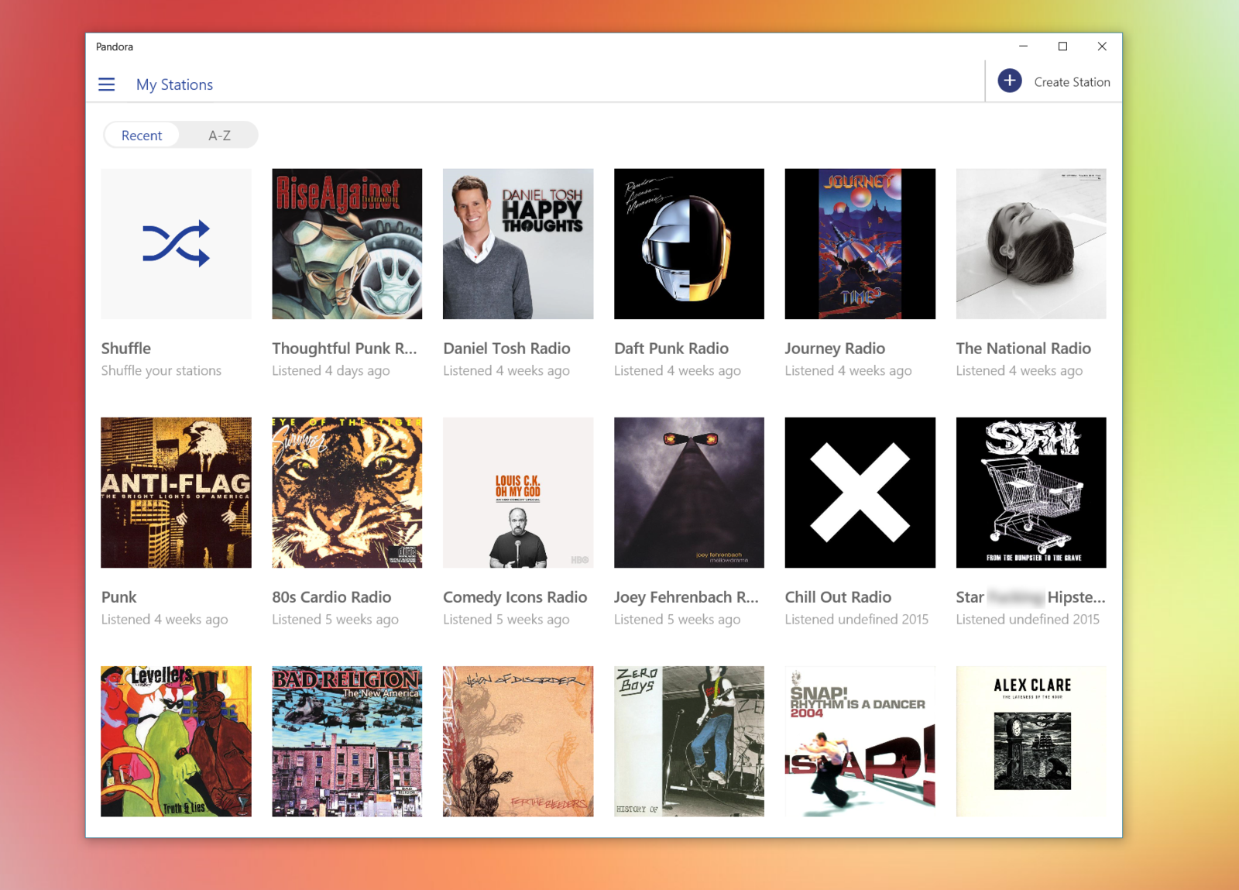Start the 80s Cardio Radio station
This screenshot has width=1239, height=890.
(x=347, y=493)
